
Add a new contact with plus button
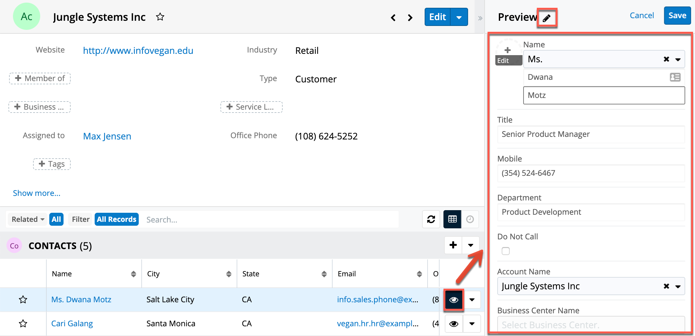pyautogui.click(x=453, y=245)
